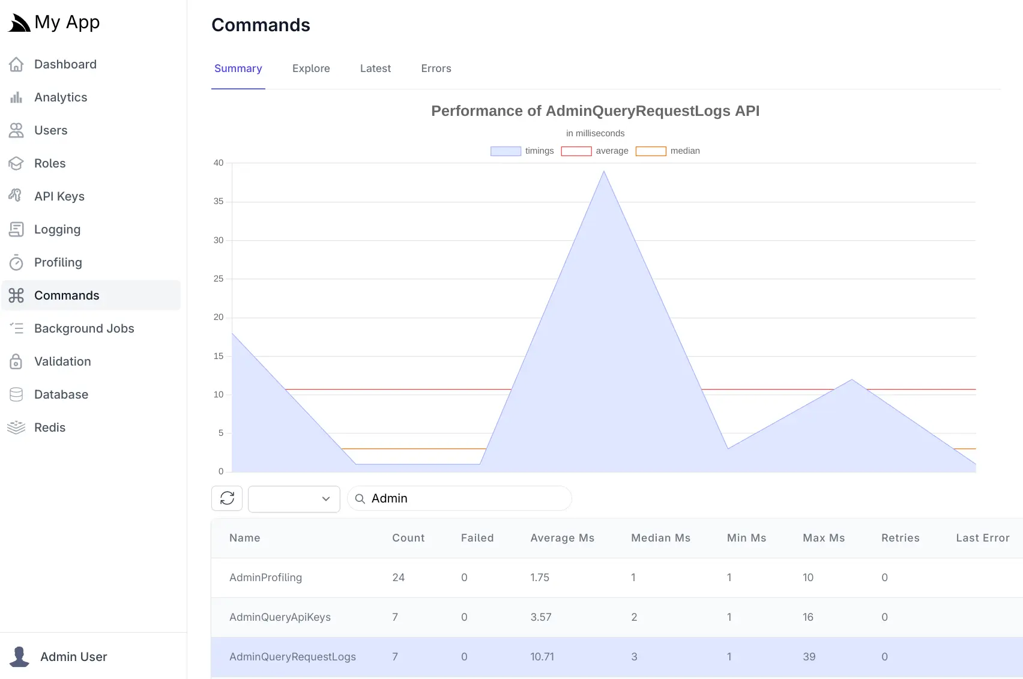Open Profiling via stopwatch icon
1023x679 pixels.
pos(16,262)
